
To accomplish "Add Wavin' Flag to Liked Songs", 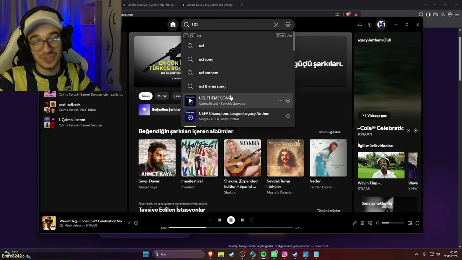I will 136,223.
